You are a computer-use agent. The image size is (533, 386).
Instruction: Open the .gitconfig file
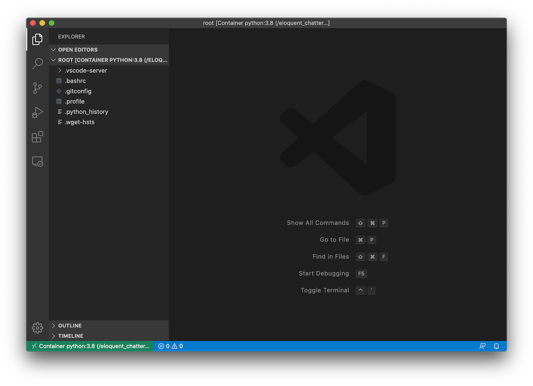click(78, 91)
